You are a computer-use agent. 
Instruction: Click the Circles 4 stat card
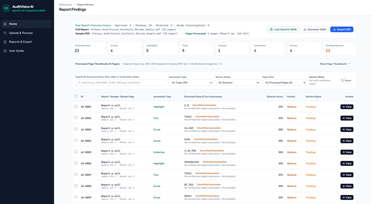click(x=125, y=49)
